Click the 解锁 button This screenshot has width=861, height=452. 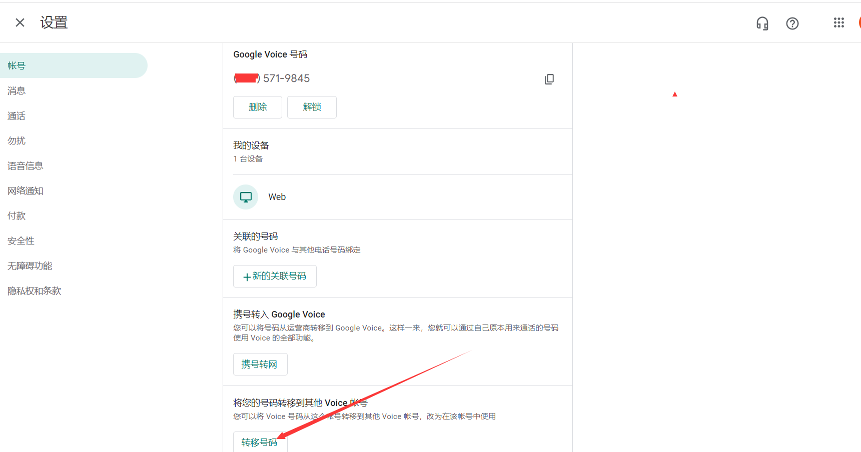(312, 107)
